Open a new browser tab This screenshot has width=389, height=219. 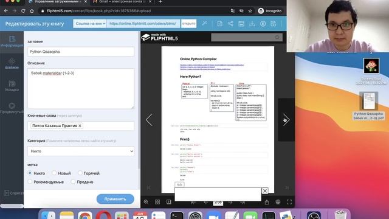pos(160,2)
